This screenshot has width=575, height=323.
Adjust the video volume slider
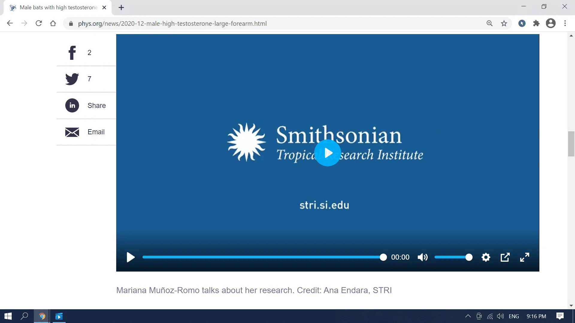pyautogui.click(x=453, y=257)
